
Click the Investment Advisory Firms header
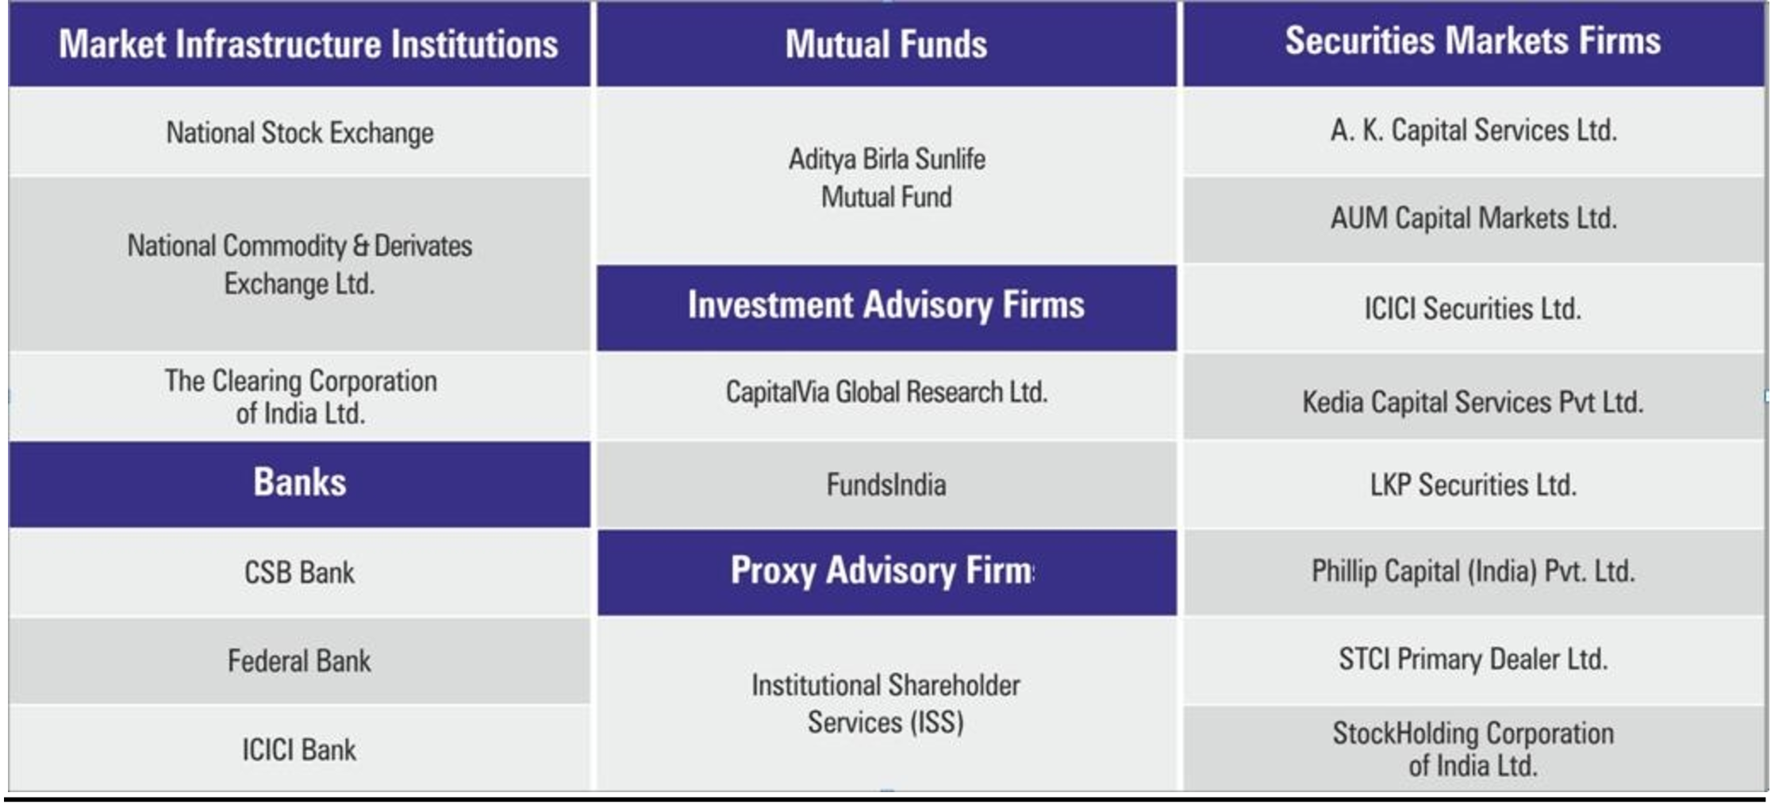886,305
